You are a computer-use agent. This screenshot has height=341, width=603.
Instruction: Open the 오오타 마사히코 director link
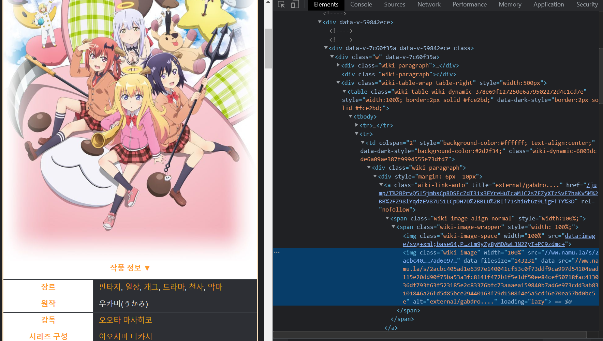(x=126, y=320)
